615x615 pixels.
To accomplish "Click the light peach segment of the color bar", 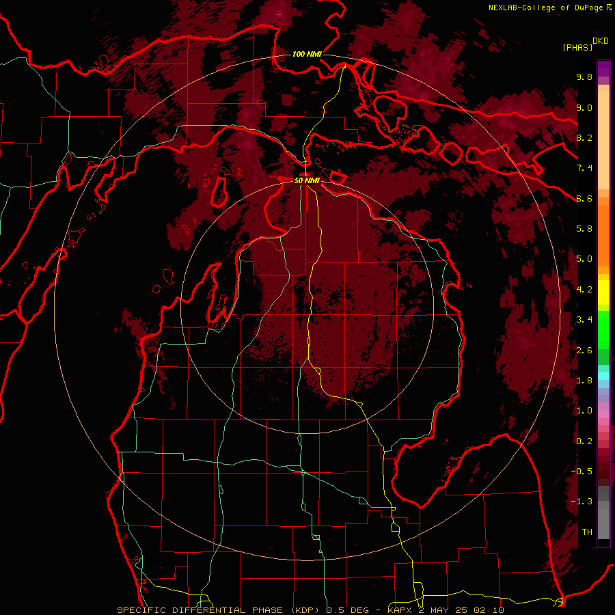I will (x=603, y=141).
